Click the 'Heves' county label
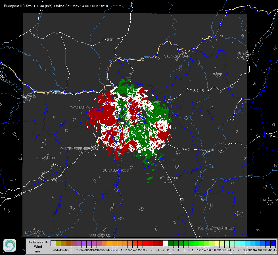This screenshot has height=255, width=278. [210, 115]
